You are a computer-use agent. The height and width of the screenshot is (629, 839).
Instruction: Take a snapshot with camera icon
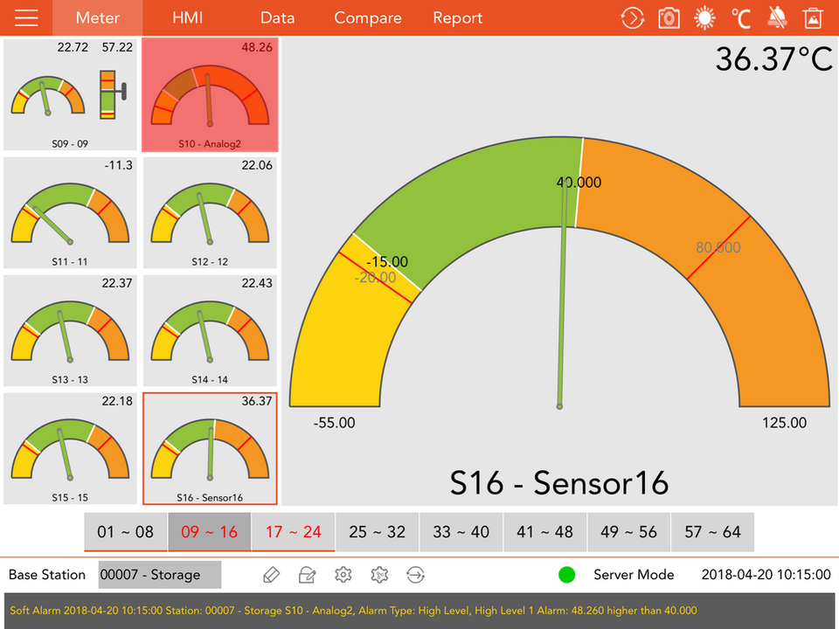pos(669,18)
